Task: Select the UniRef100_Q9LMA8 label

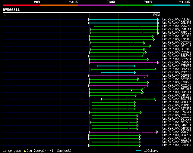Action: [177, 23]
